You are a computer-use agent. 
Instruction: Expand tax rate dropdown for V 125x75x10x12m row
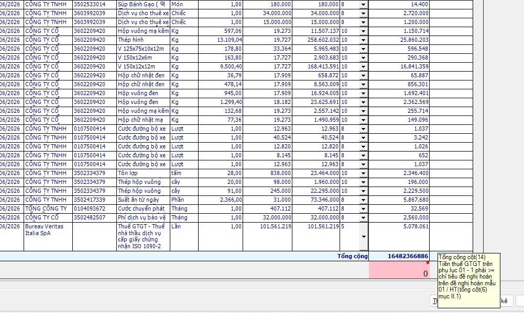pyautogui.click(x=363, y=49)
